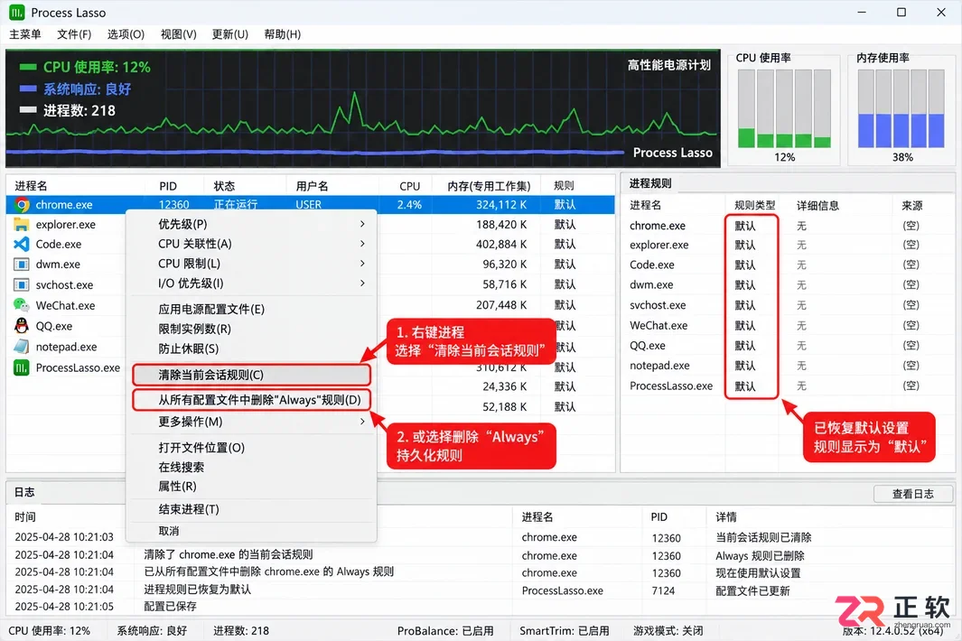Select WeChat.exe row in 进程规则 panel
This screenshot has height=641, width=962.
pos(788,326)
